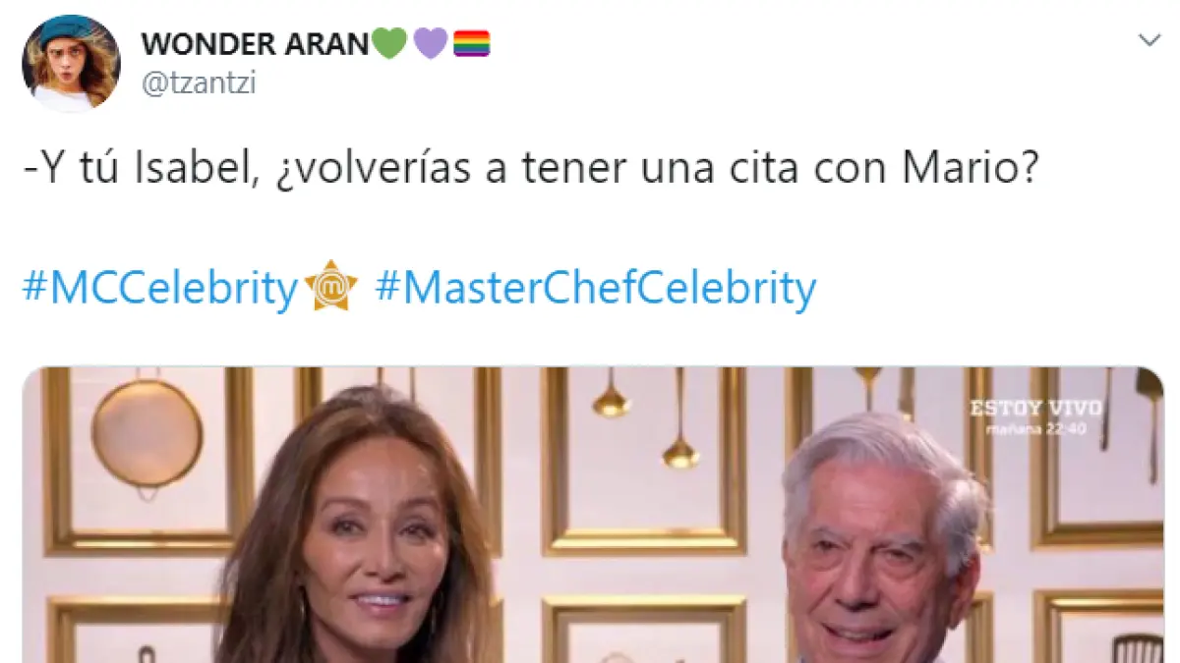Open the WONDER ARAN display name link
This screenshot has height=663, width=1180.
click(256, 43)
